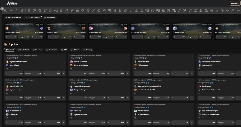Click shirt icon on Feyenoord Rotterdam Populær card
This screenshot has width=241, height=127.
coord(15,58)
